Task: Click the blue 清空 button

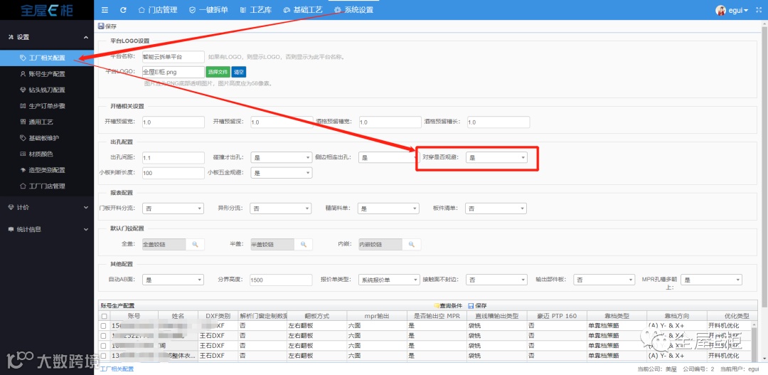Action: point(238,72)
